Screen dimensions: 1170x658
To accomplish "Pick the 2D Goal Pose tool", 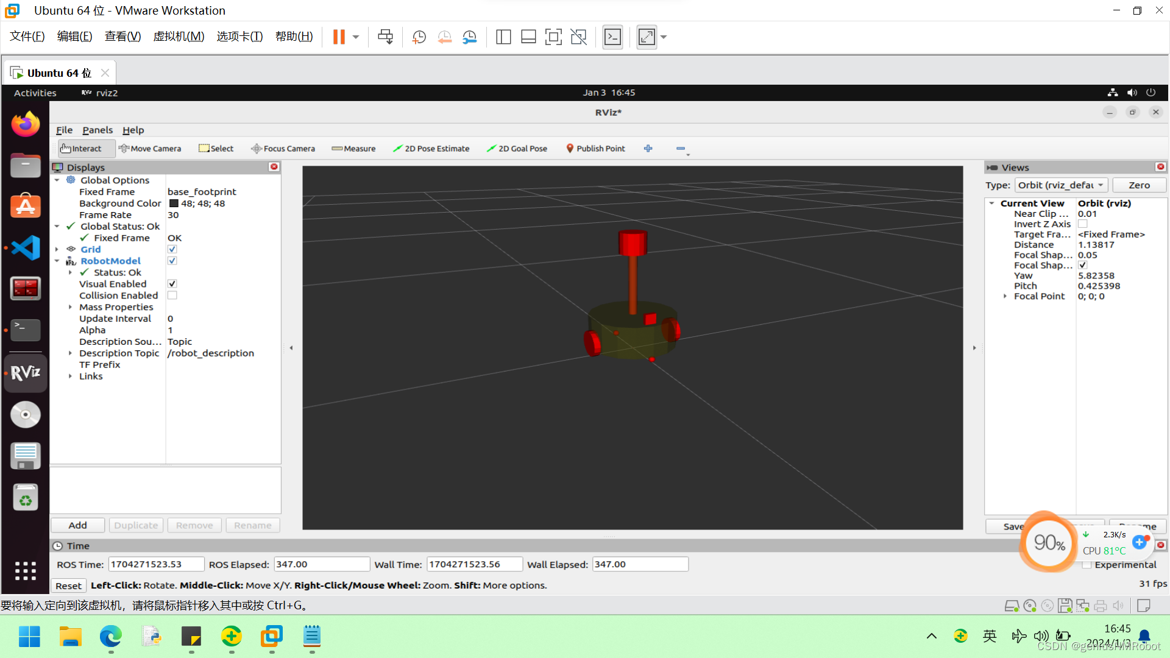I will click(x=517, y=149).
